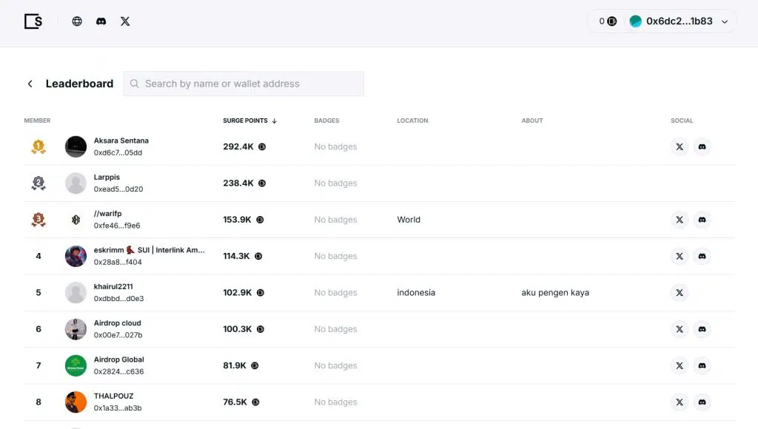Click the Badges column header
This screenshot has height=429, width=758.
click(326, 121)
